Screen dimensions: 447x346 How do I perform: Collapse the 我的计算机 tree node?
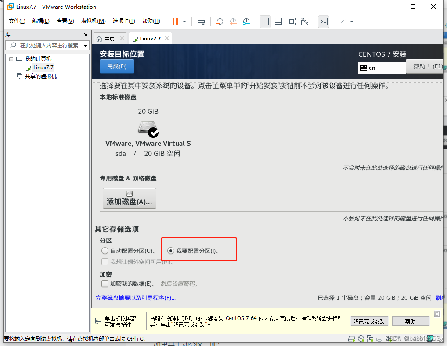tap(11, 59)
